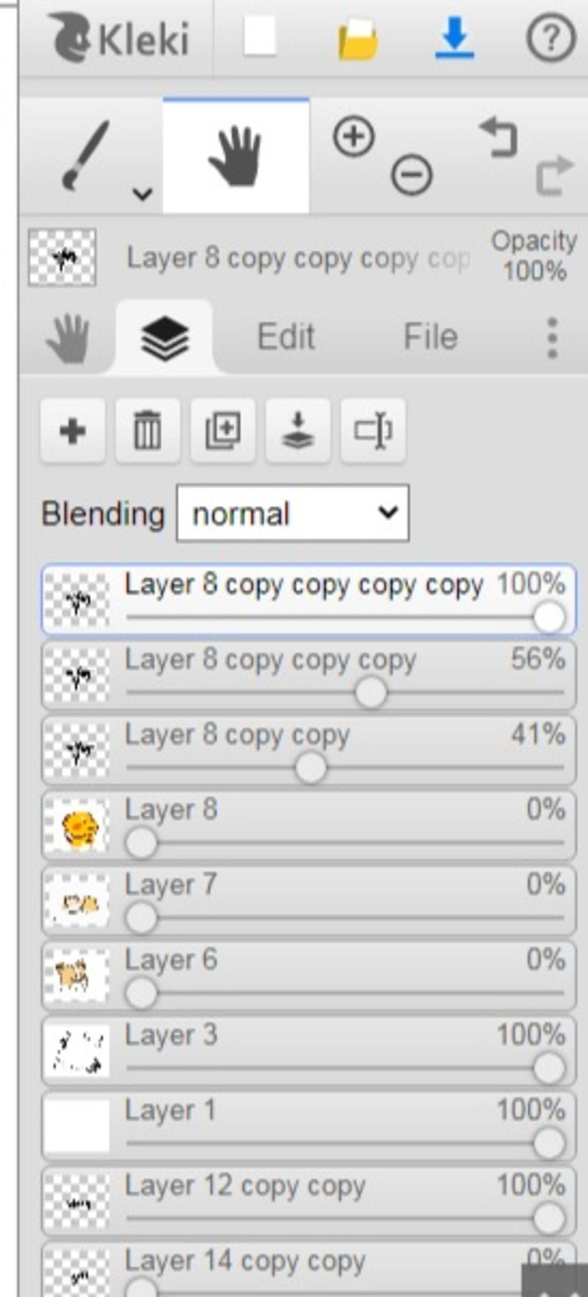Add a new layer
The width and height of the screenshot is (588, 1297).
tap(73, 430)
